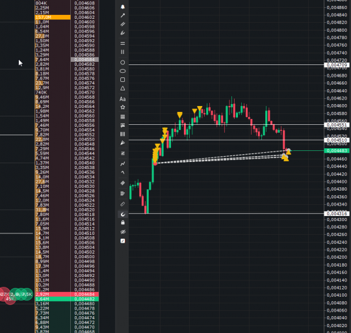Image resolution: width=351 pixels, height=333 pixels.
Task: Select the Fibonacci fan tool
Action: coord(123,143)
